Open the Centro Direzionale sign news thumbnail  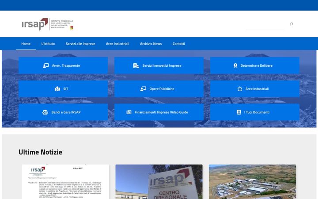coord(159,182)
